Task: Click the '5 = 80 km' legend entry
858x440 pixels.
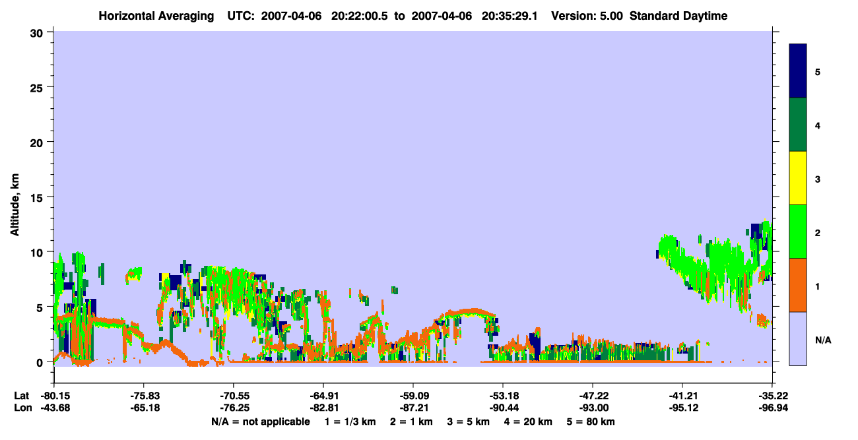Action: 591,422
